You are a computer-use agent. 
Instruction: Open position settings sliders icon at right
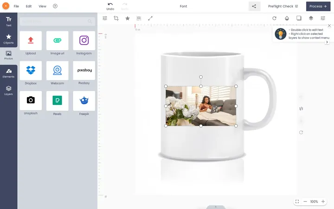pyautogui.click(x=323, y=18)
